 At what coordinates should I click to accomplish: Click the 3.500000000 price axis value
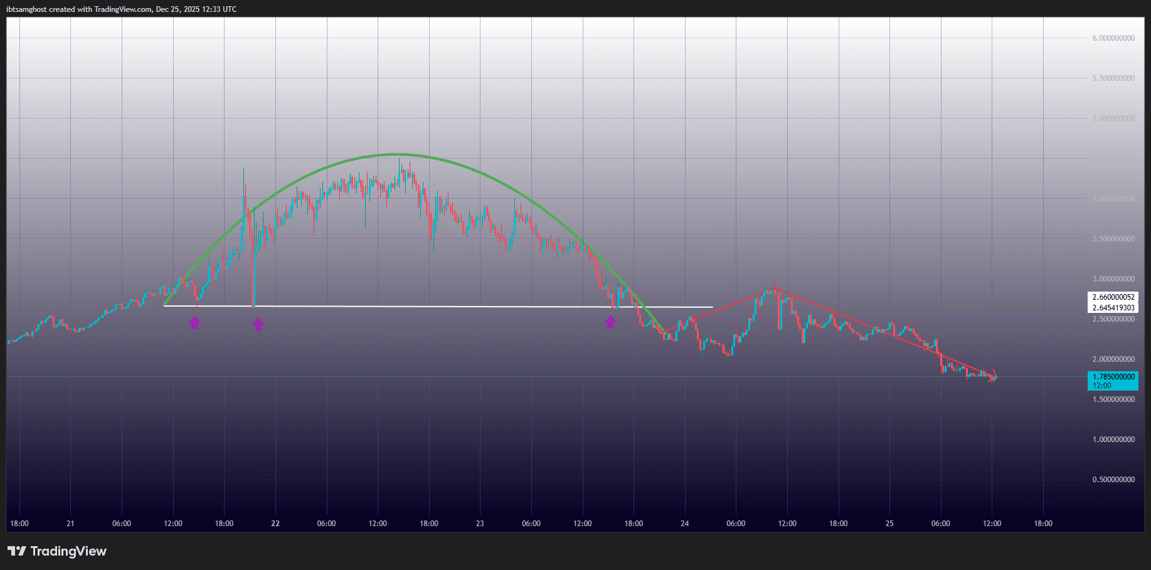tap(1113, 239)
